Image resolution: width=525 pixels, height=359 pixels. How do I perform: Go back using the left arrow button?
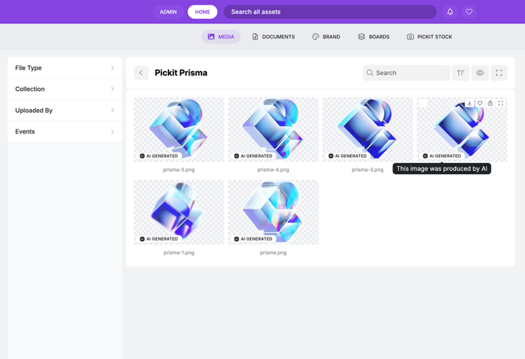click(x=141, y=73)
